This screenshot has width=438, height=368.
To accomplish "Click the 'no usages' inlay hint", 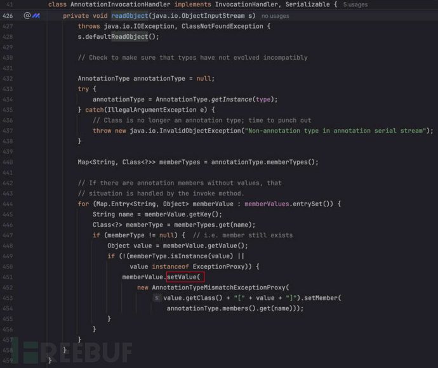I will point(275,16).
